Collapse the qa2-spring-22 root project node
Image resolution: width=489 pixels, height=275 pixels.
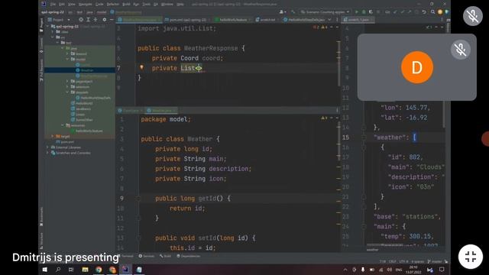click(x=47, y=27)
